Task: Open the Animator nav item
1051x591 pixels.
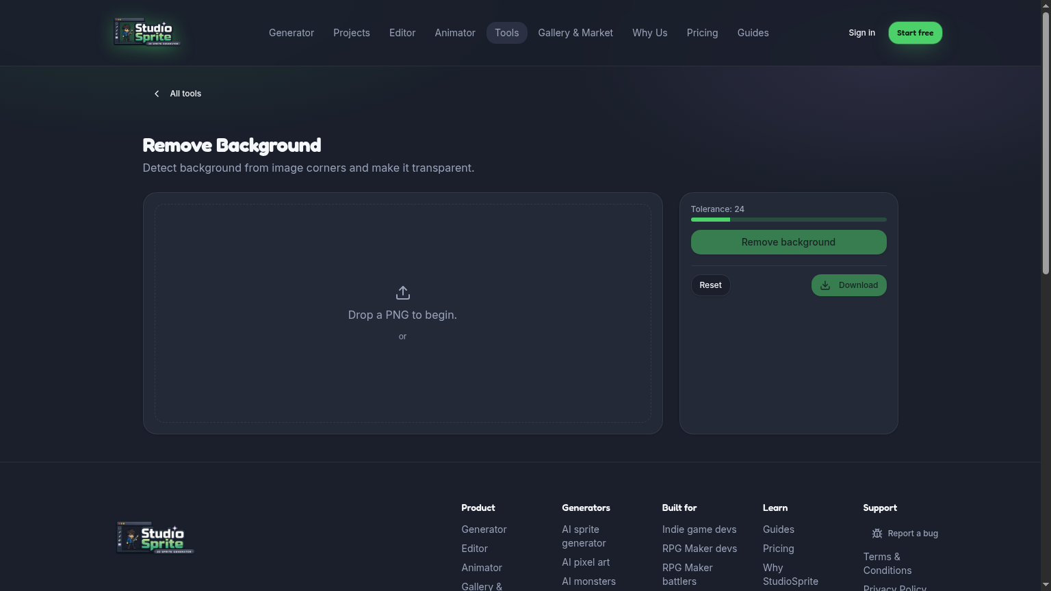Action: (x=455, y=33)
